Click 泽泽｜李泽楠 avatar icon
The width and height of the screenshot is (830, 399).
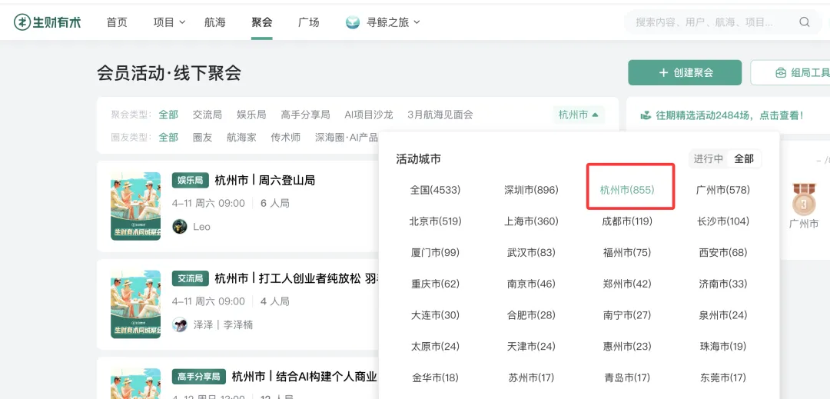point(180,324)
